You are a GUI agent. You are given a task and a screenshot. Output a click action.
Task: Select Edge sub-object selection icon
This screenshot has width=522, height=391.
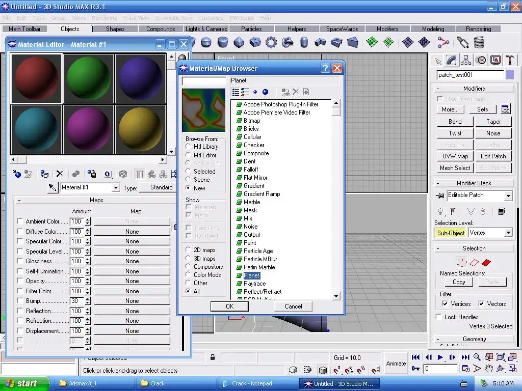click(x=474, y=263)
